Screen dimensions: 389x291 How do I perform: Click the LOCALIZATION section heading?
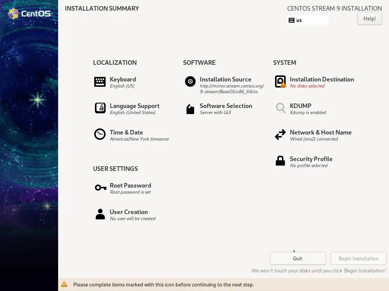pyautogui.click(x=115, y=63)
